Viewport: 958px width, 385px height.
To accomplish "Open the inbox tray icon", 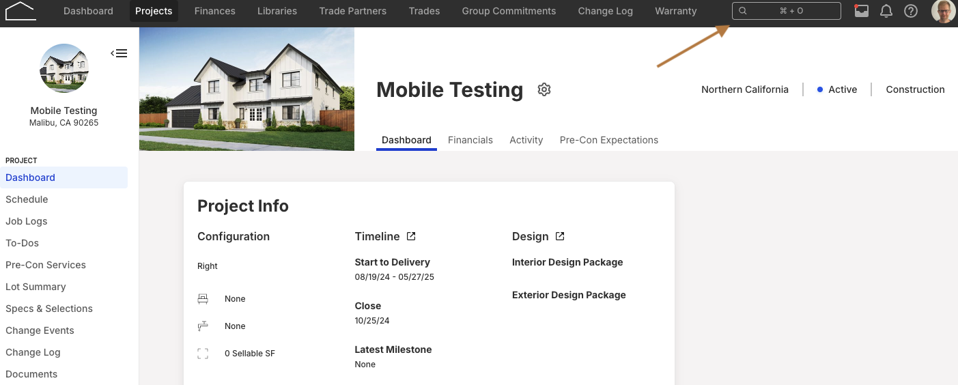I will coord(862,11).
